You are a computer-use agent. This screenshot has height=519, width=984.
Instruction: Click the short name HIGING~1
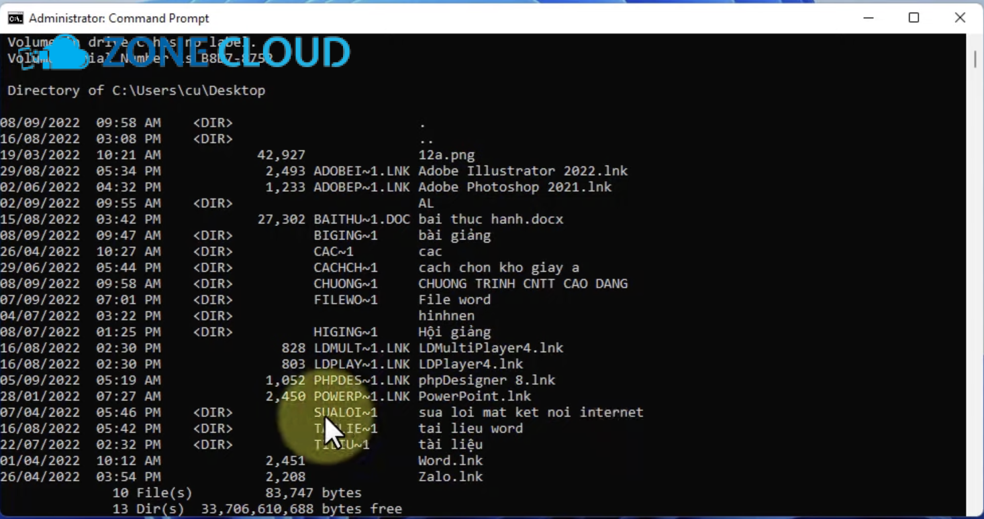coord(346,332)
